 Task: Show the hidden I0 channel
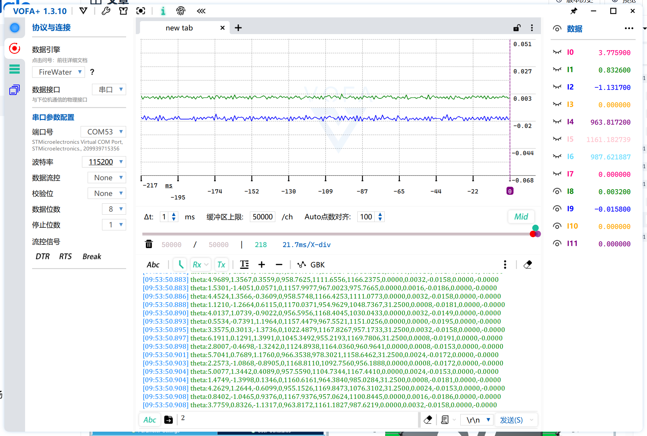pyautogui.click(x=557, y=52)
